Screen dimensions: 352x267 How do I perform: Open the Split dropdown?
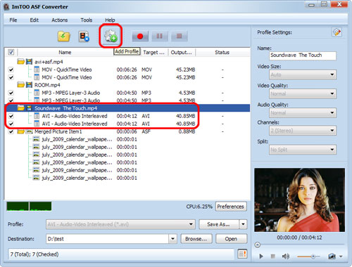(x=303, y=150)
